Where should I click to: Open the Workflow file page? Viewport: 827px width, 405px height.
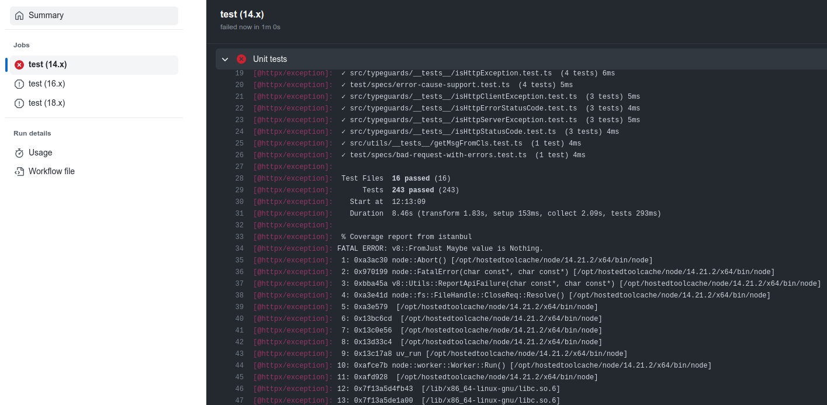pos(52,171)
